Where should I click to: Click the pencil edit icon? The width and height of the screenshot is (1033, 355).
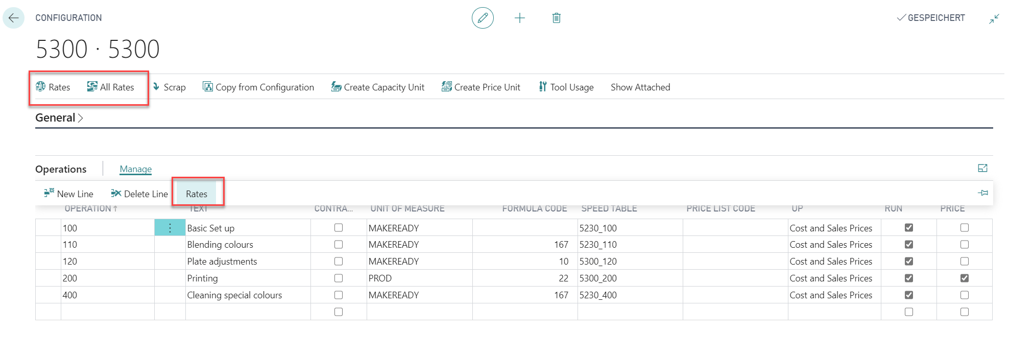(x=483, y=18)
